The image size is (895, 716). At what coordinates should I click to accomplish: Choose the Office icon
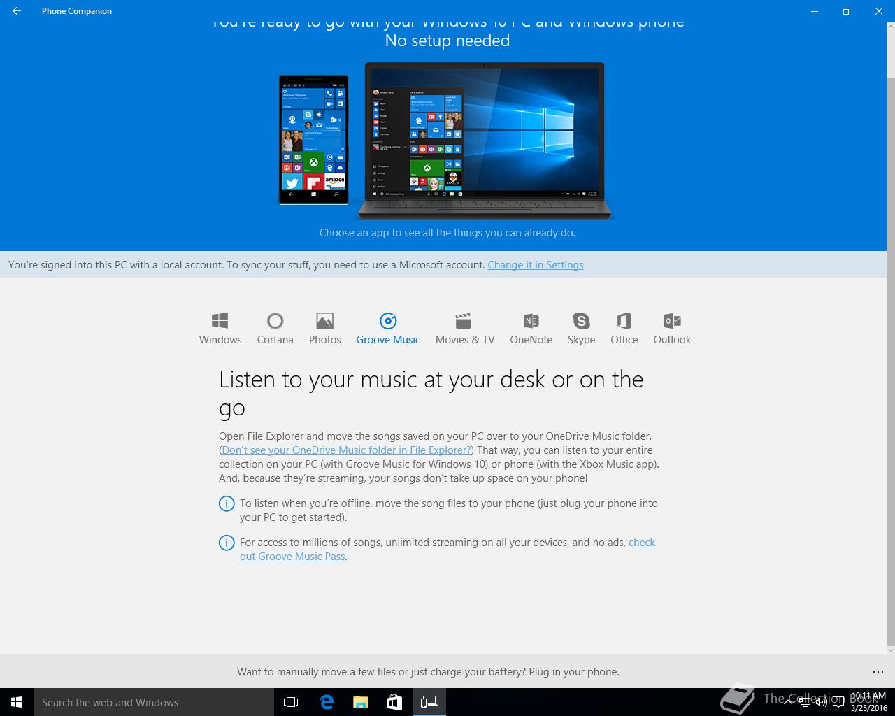pyautogui.click(x=624, y=321)
